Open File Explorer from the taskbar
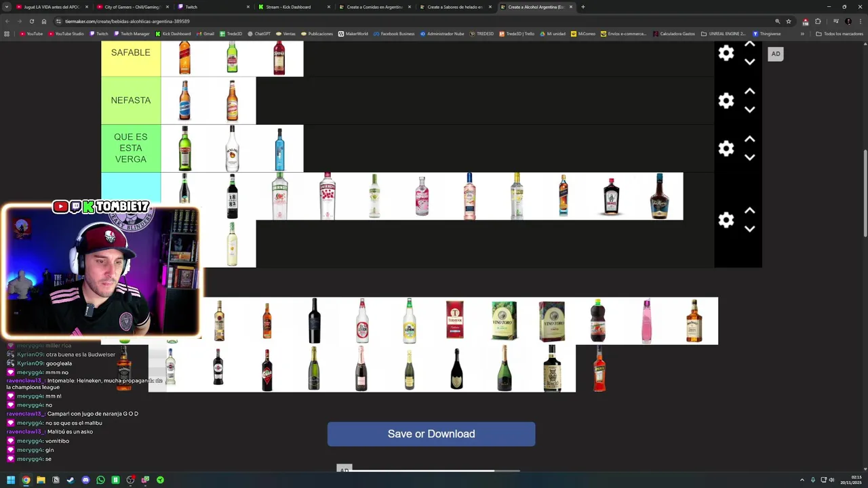The height and width of the screenshot is (488, 868). (x=41, y=480)
